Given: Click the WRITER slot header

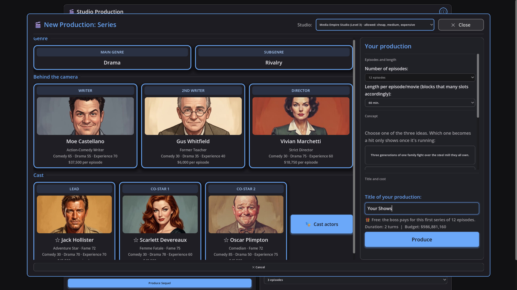Looking at the screenshot, I should [85, 90].
